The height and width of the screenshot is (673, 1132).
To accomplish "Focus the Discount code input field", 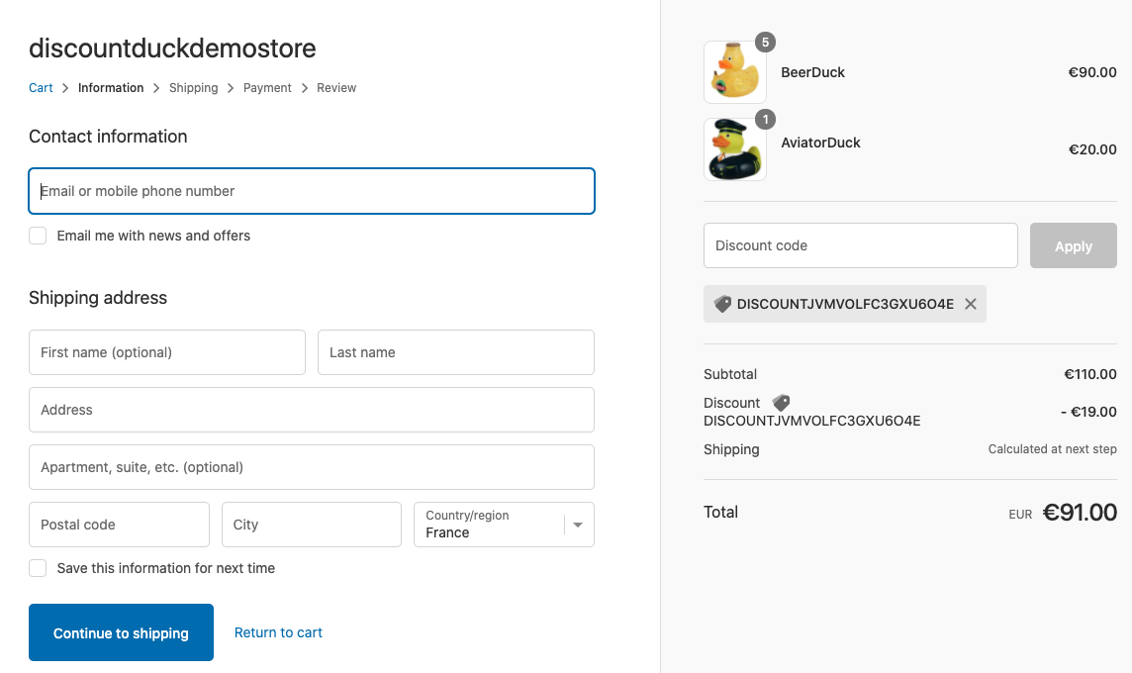I will tap(860, 245).
